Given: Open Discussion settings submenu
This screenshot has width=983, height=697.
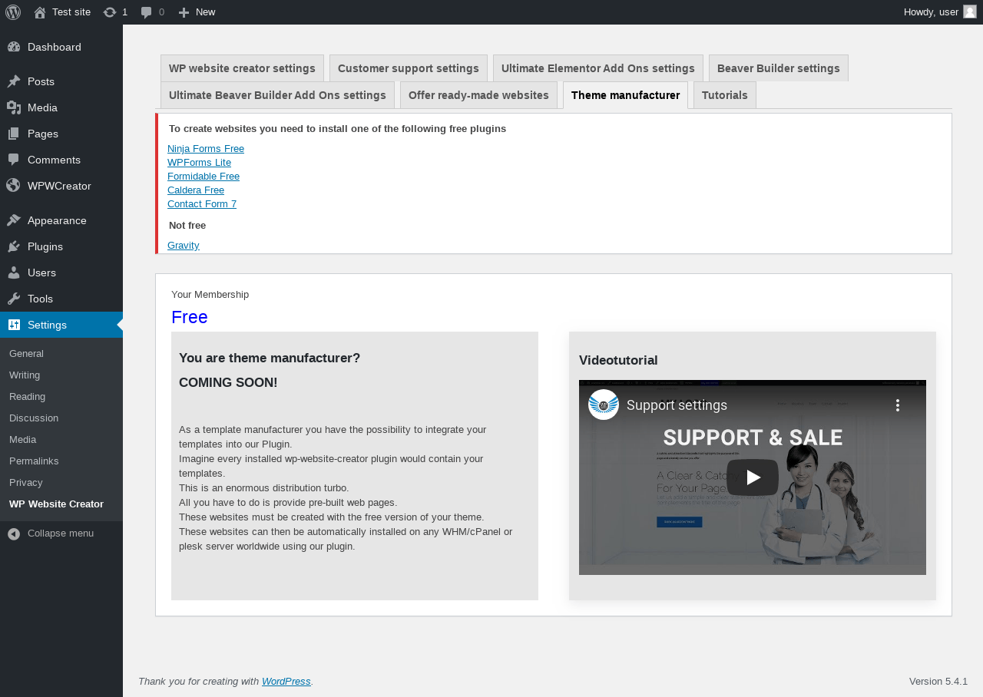Looking at the screenshot, I should click(x=61, y=418).
